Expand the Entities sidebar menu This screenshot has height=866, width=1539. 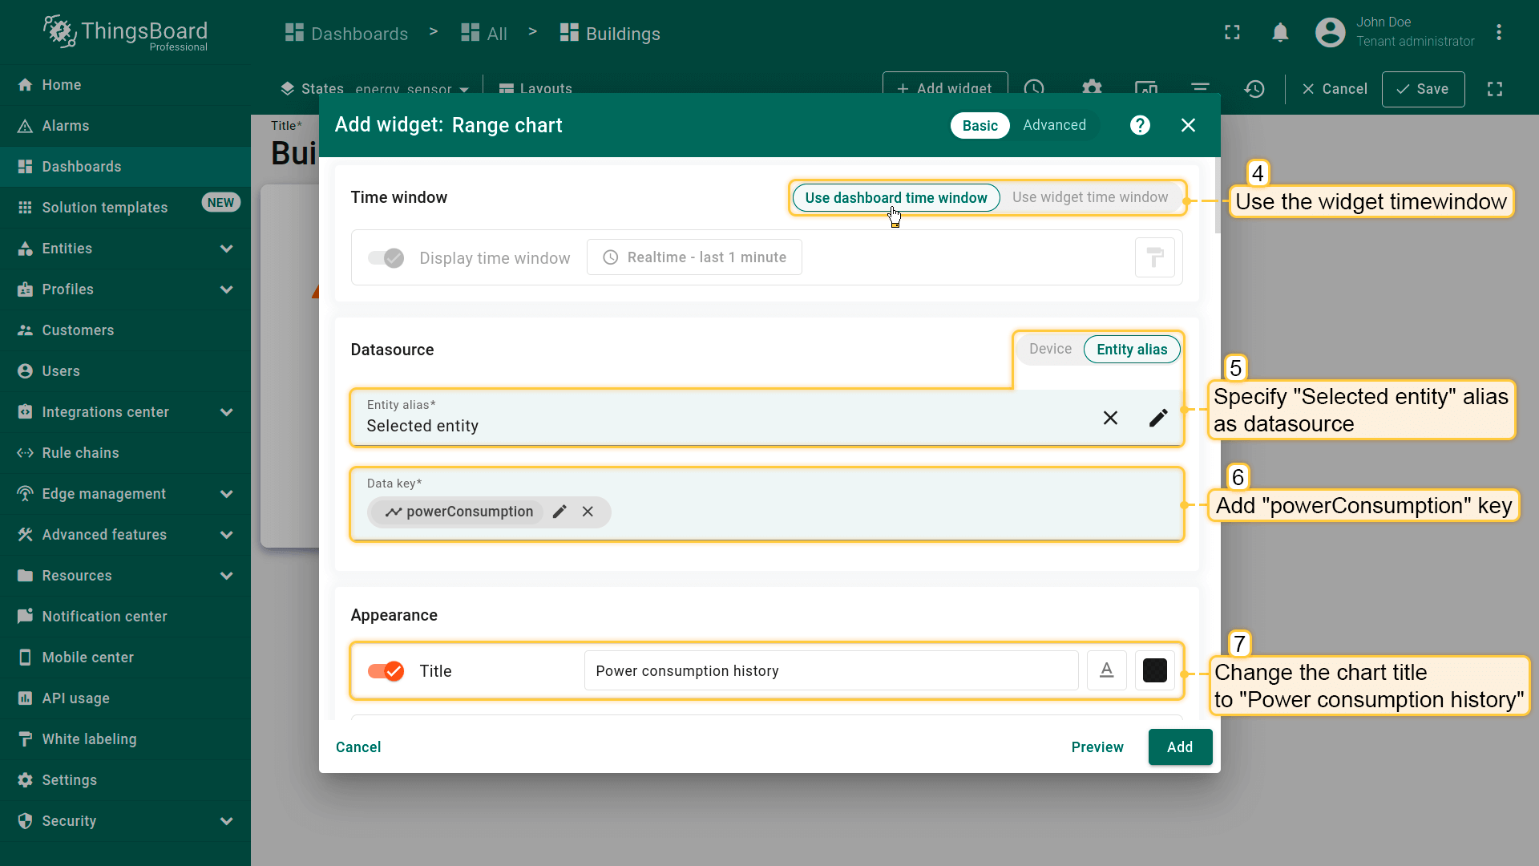[226, 249]
